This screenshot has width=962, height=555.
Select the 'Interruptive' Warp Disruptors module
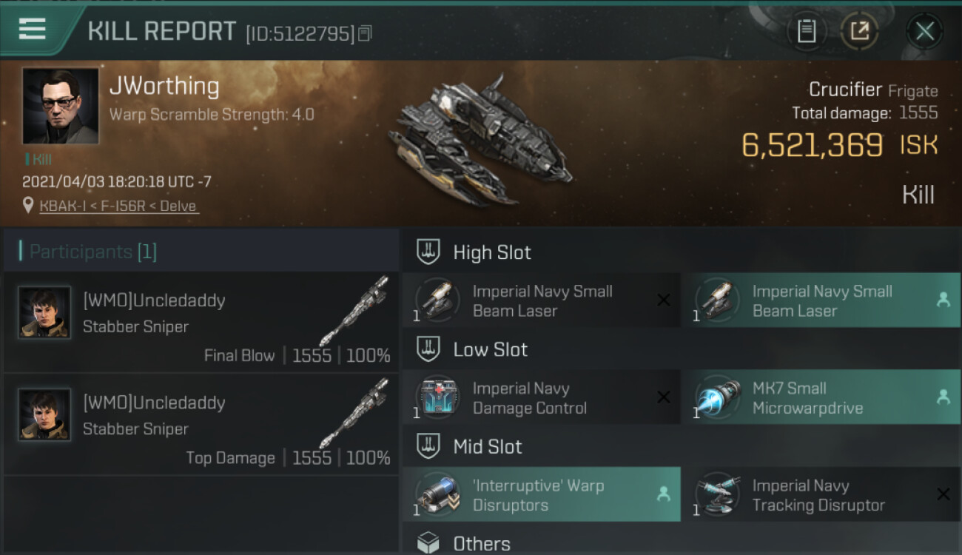click(x=541, y=495)
